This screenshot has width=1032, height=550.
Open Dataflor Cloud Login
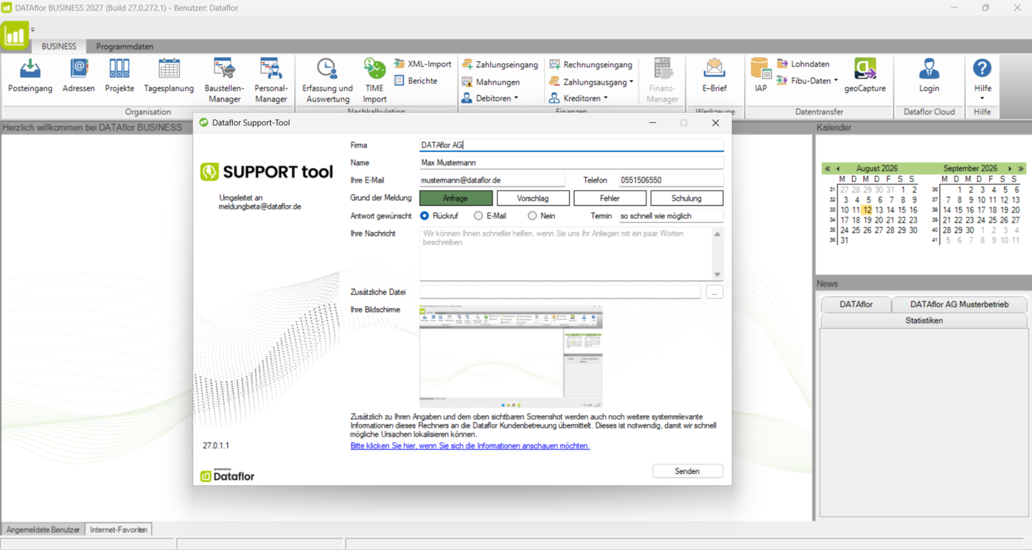coord(929,76)
